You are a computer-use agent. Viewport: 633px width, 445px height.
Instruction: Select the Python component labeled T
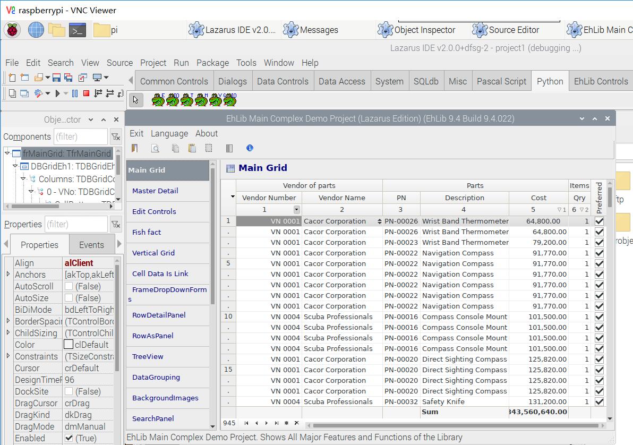(187, 99)
